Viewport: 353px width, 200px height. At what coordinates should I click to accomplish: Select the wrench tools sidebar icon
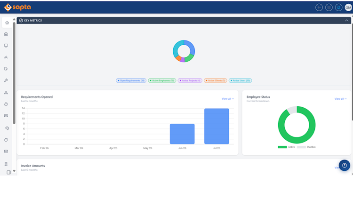tap(6, 80)
